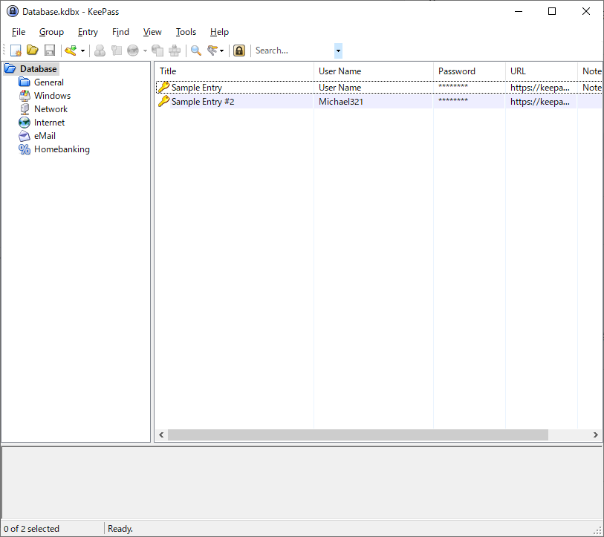
Task: Click the Open database folder icon
Action: (33, 51)
